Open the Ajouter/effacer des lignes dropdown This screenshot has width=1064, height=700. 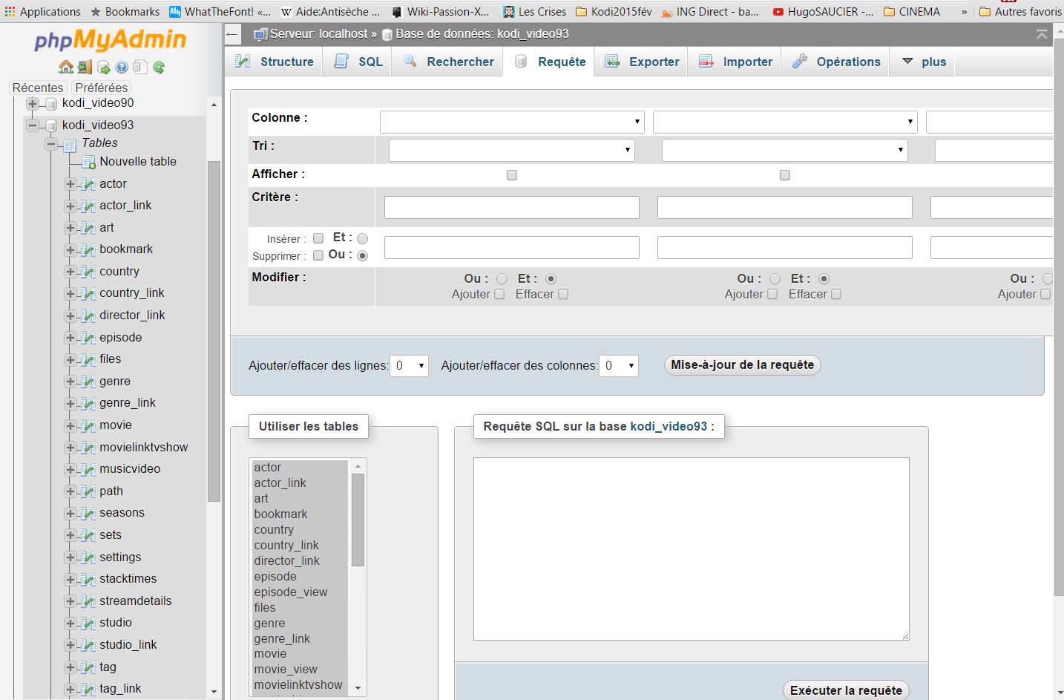410,366
